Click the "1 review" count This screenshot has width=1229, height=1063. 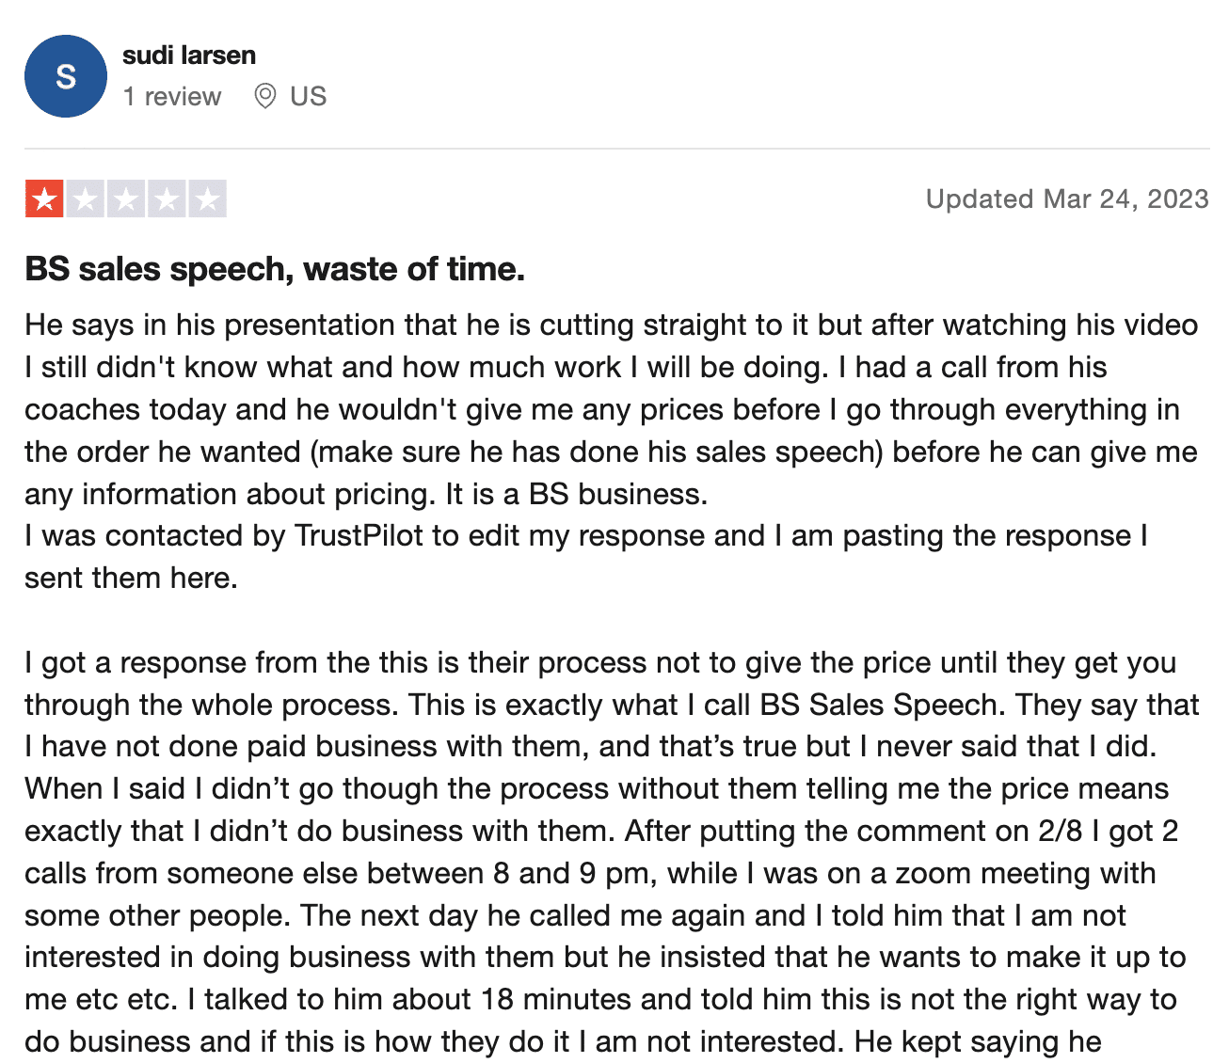tap(172, 97)
